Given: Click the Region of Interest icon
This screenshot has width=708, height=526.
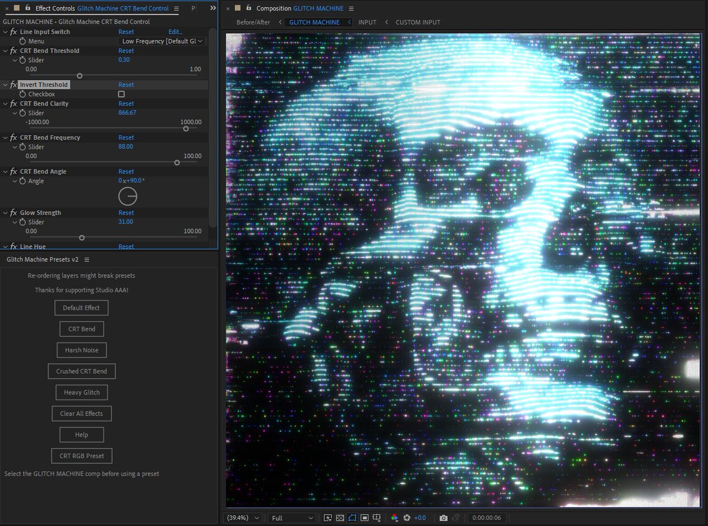Looking at the screenshot, I should [x=365, y=518].
